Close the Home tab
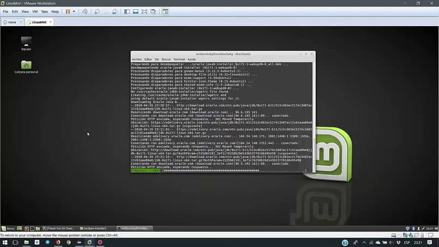The width and height of the screenshot is (439, 247). point(21,22)
